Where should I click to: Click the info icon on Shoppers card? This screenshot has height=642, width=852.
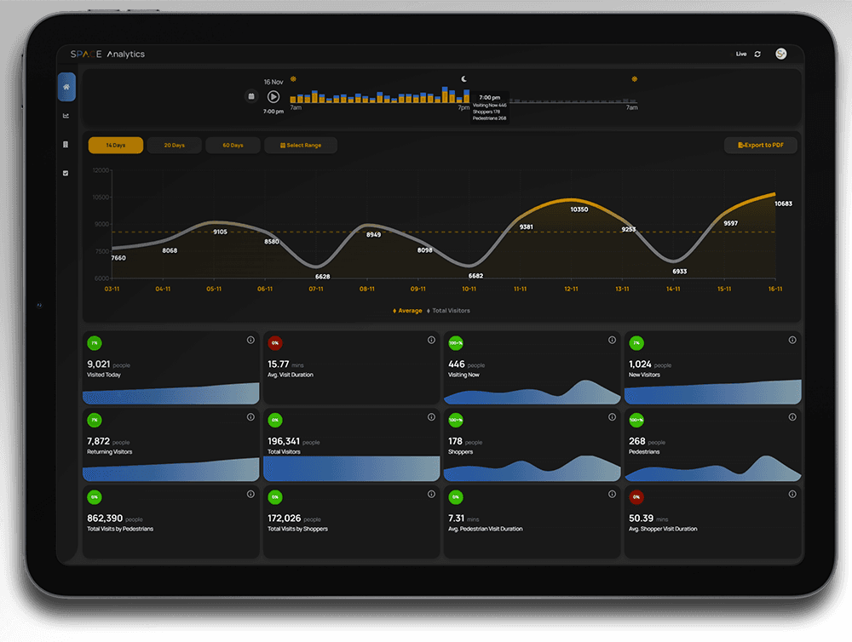612,416
